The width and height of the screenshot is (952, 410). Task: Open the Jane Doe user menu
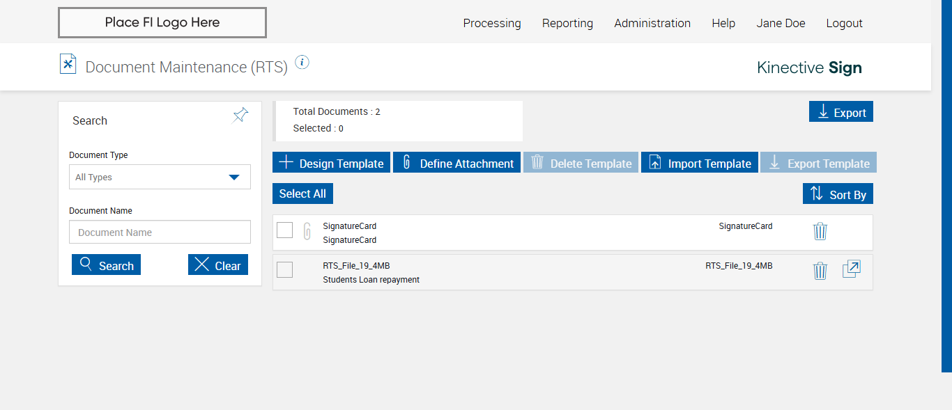[x=781, y=23]
